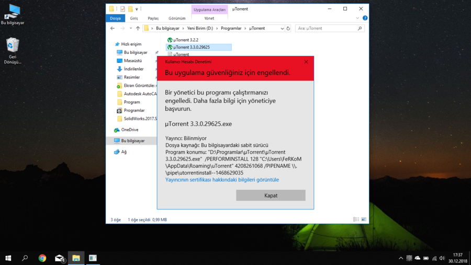The width and height of the screenshot is (471, 265).
Task: Open recent locations dropdown arrow
Action: point(131,28)
